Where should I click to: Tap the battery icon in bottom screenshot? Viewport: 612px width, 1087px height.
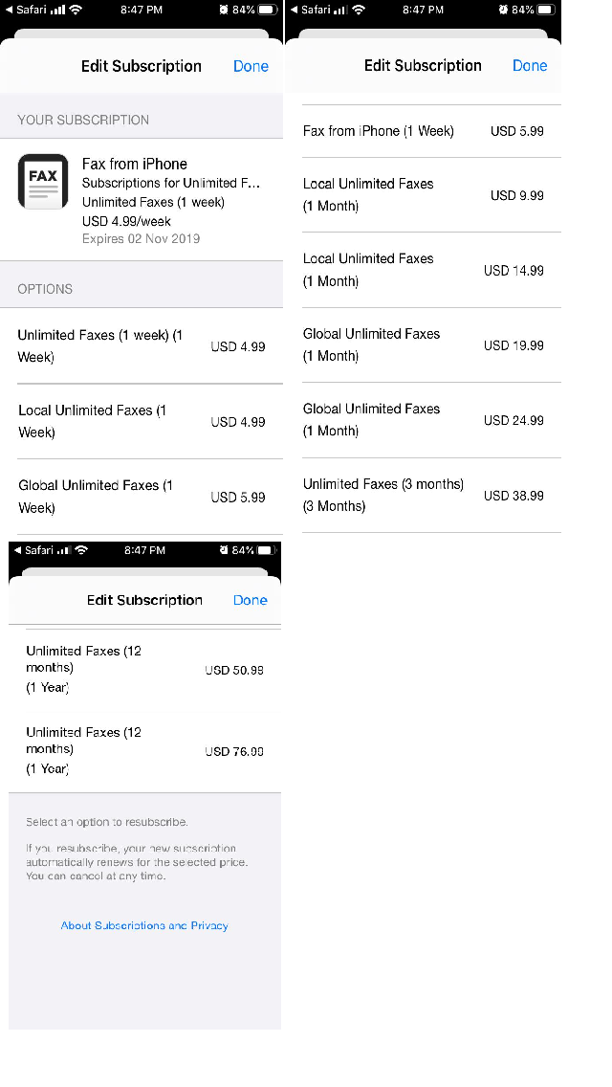point(267,550)
